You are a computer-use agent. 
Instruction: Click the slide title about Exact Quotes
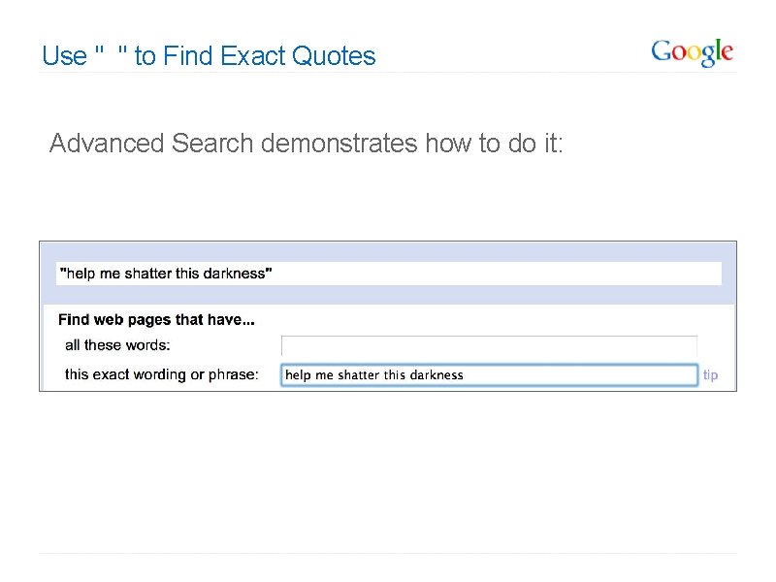209,56
